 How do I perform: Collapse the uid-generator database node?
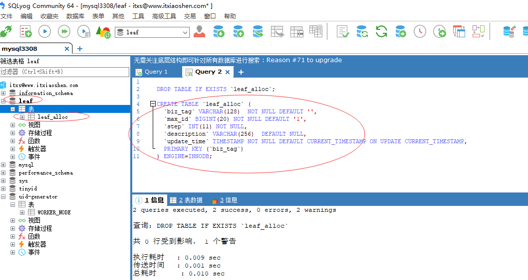pos(3,197)
